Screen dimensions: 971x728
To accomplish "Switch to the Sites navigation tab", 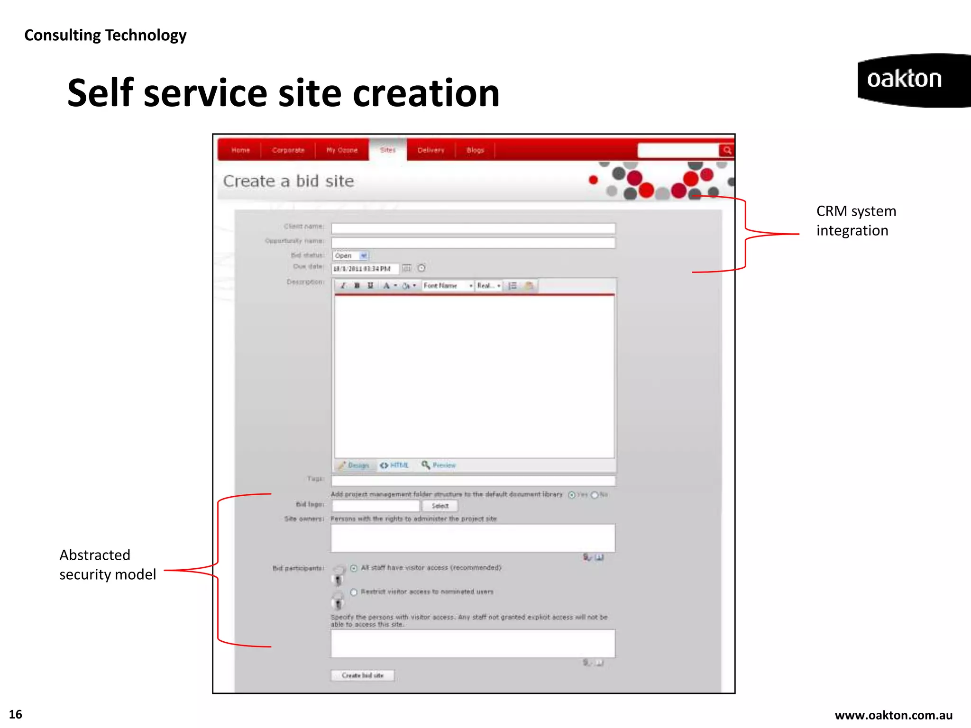I will tap(387, 150).
